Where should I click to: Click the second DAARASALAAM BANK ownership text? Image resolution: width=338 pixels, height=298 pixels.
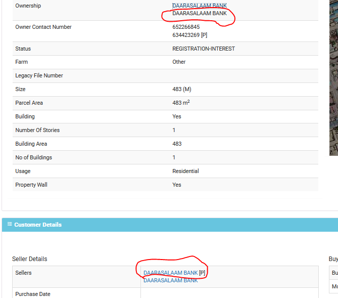point(200,13)
